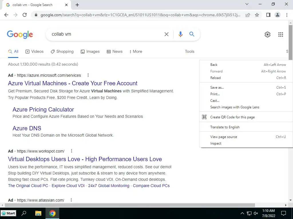
Task: Open the Chrome profile avatar
Action: (x=278, y=15)
